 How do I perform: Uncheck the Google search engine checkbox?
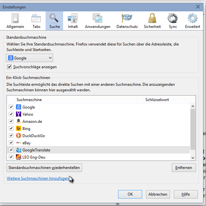[11, 107]
